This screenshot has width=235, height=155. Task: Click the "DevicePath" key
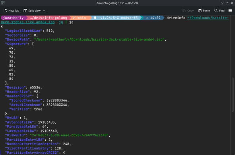[x=17, y=39]
